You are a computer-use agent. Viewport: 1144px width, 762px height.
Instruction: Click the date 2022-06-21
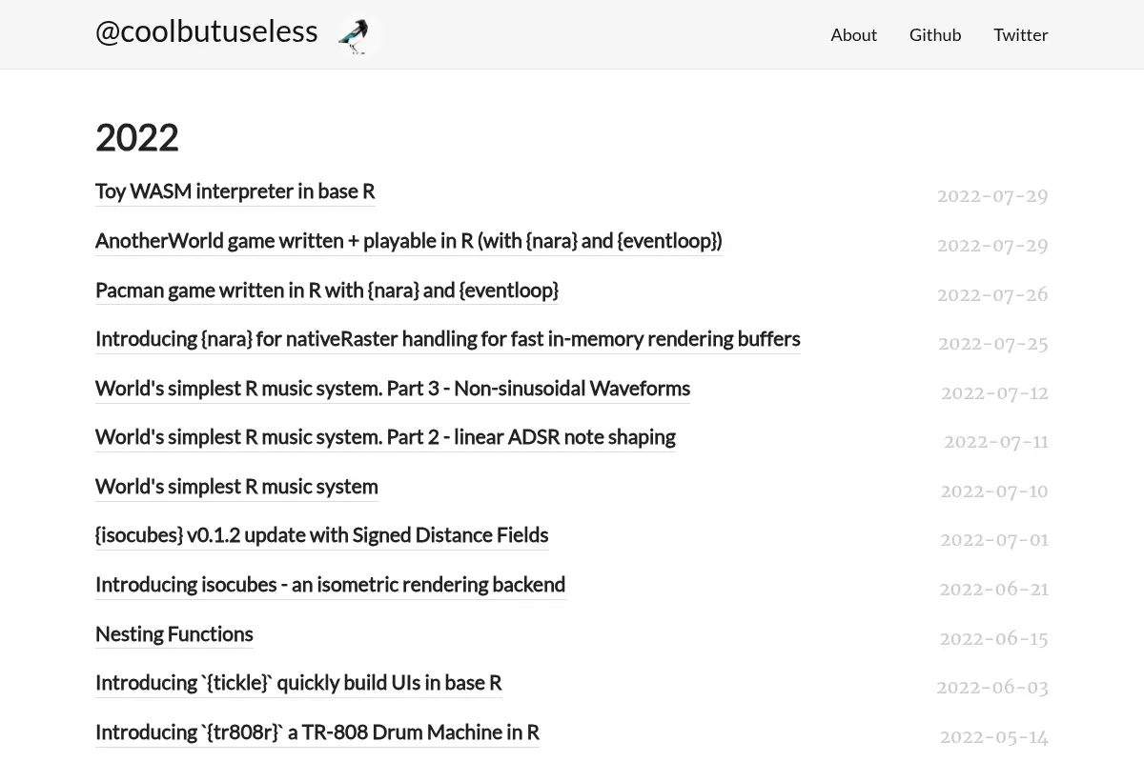coord(994,590)
